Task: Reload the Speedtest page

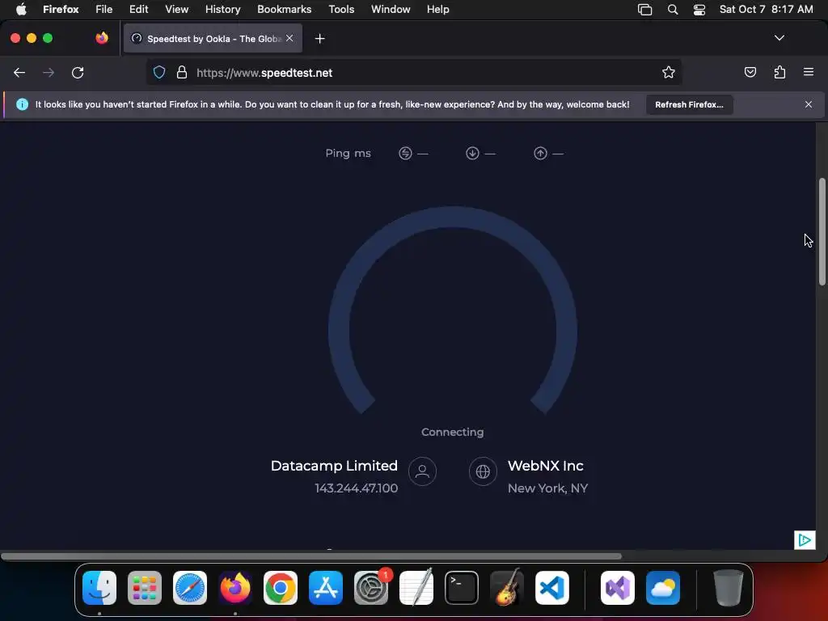Action: (x=78, y=73)
